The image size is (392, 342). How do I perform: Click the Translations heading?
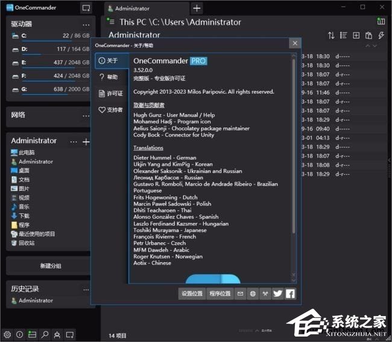pos(148,148)
